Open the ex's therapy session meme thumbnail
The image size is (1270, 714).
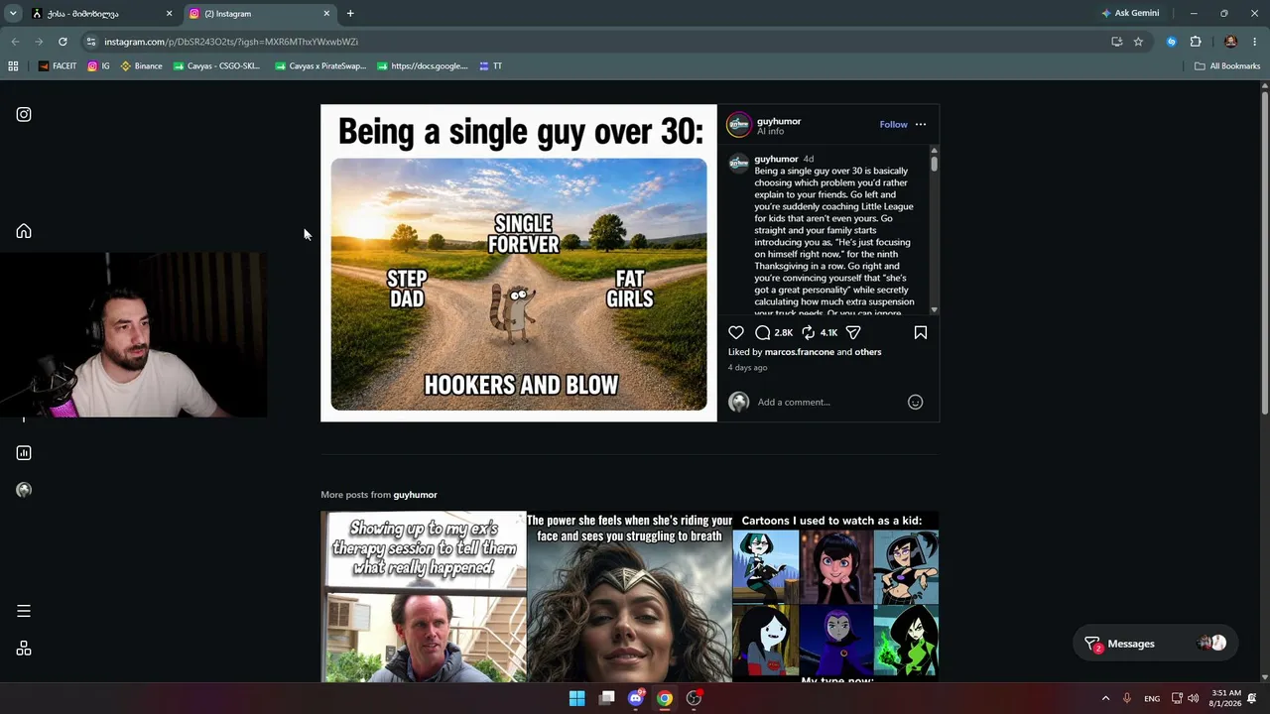pyautogui.click(x=424, y=597)
